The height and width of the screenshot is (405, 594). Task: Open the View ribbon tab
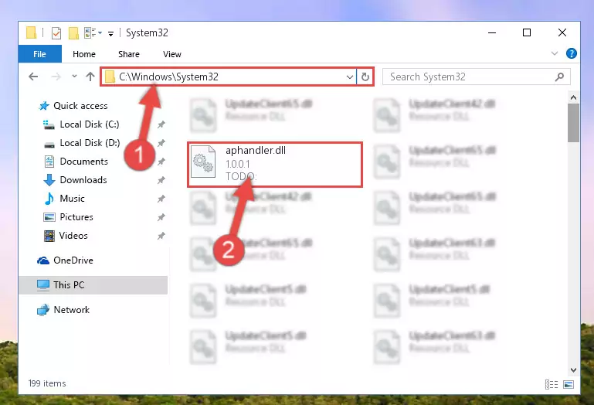[172, 54]
